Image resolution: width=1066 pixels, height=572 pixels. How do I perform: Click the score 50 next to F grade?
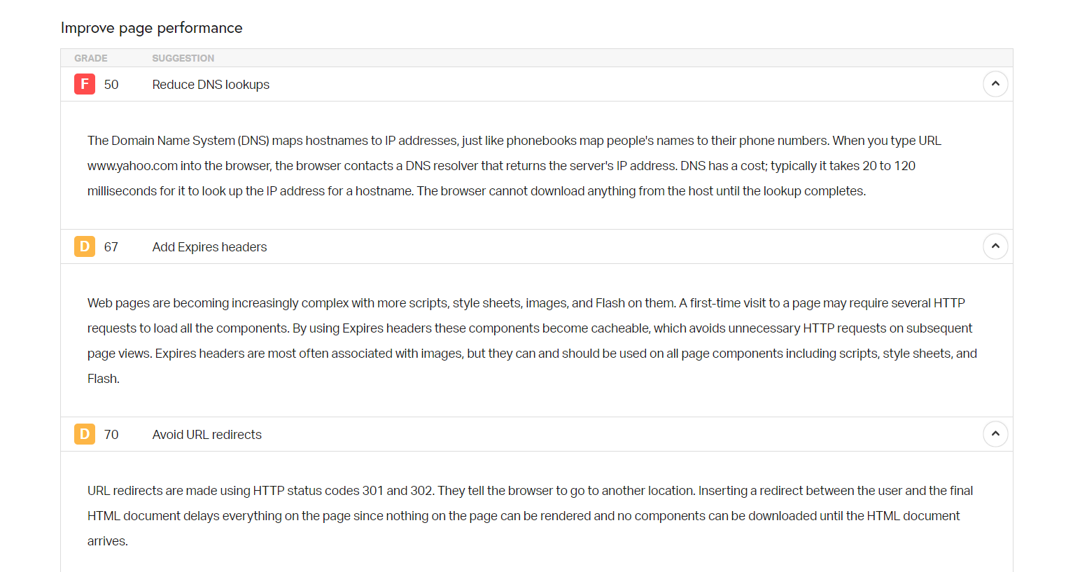[x=111, y=85]
